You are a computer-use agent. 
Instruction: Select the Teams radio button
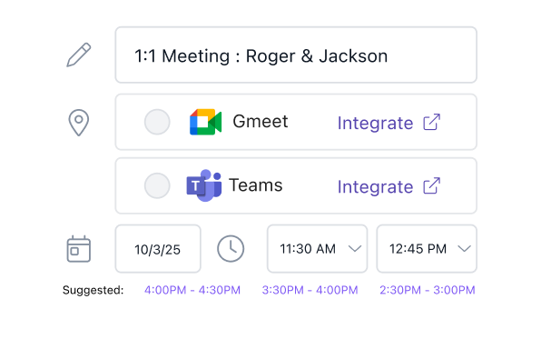pos(157,185)
